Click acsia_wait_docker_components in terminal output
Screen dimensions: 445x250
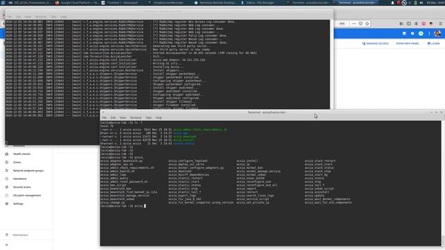coord(327,199)
